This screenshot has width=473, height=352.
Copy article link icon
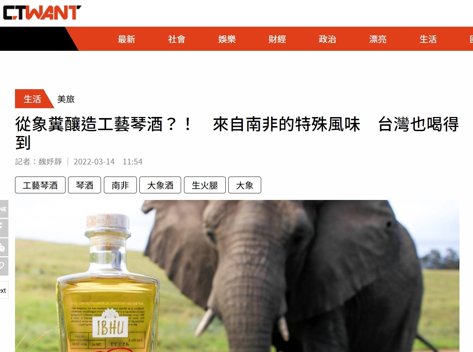pyautogui.click(x=4, y=266)
